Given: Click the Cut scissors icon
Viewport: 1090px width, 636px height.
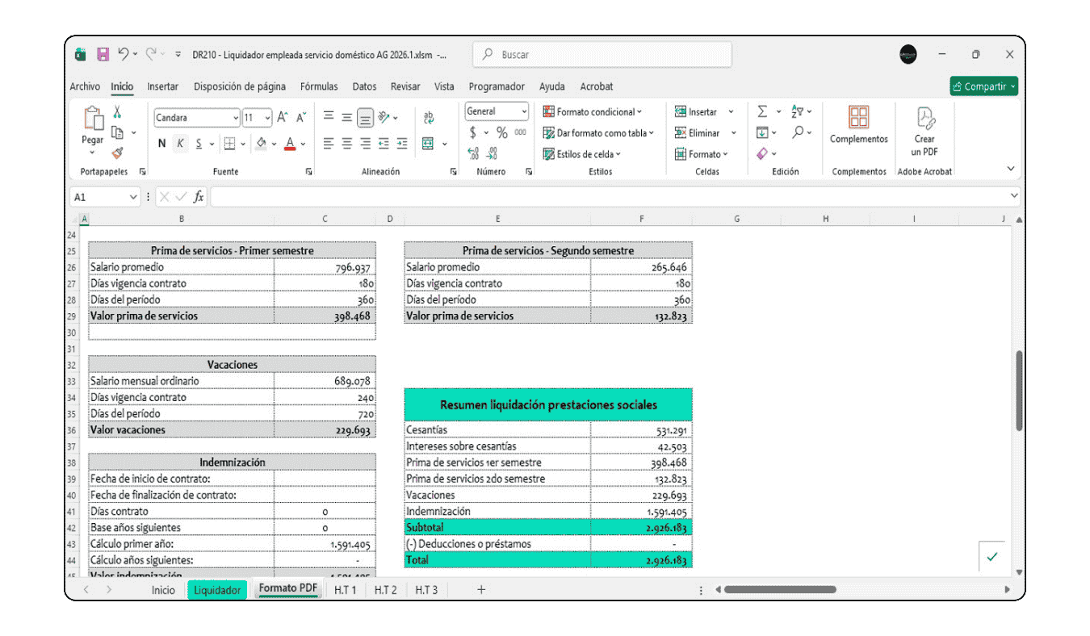Looking at the screenshot, I should coord(117,113).
